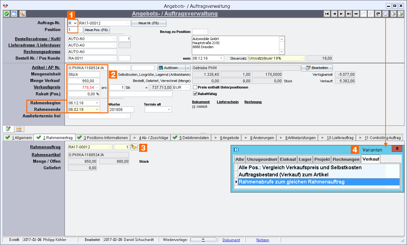
Task: Jump to the first record
Action: pos(327,14)
